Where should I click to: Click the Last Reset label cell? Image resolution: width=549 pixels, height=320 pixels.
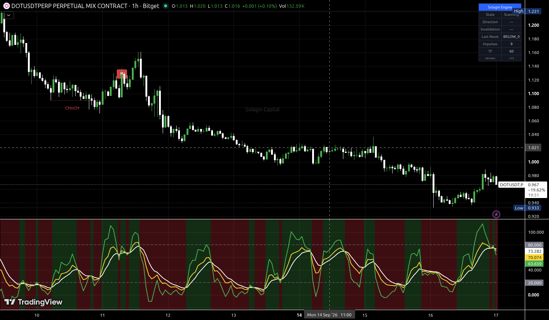pyautogui.click(x=490, y=37)
